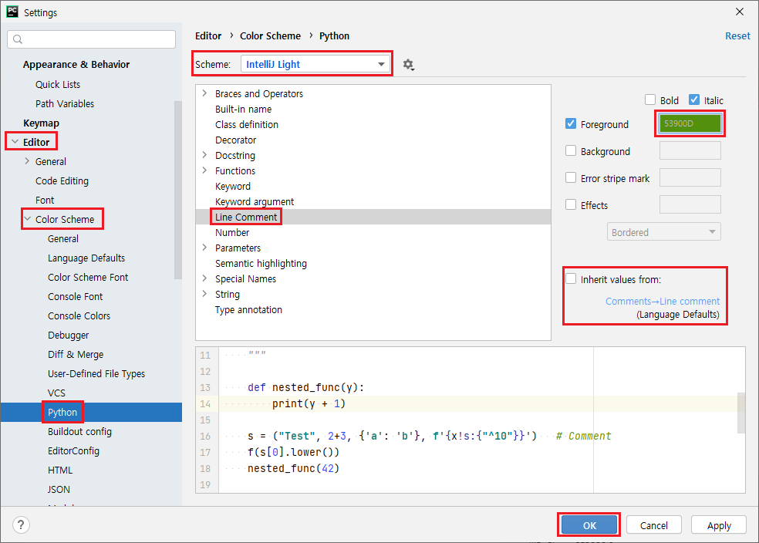Viewport: 759px width, 543px height.
Task: Close the Settings dialog with X
Action: [x=740, y=12]
